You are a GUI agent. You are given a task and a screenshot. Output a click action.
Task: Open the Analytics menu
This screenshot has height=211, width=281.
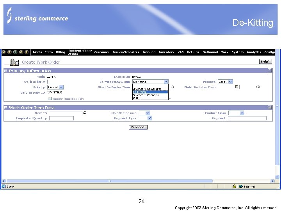click(x=254, y=52)
